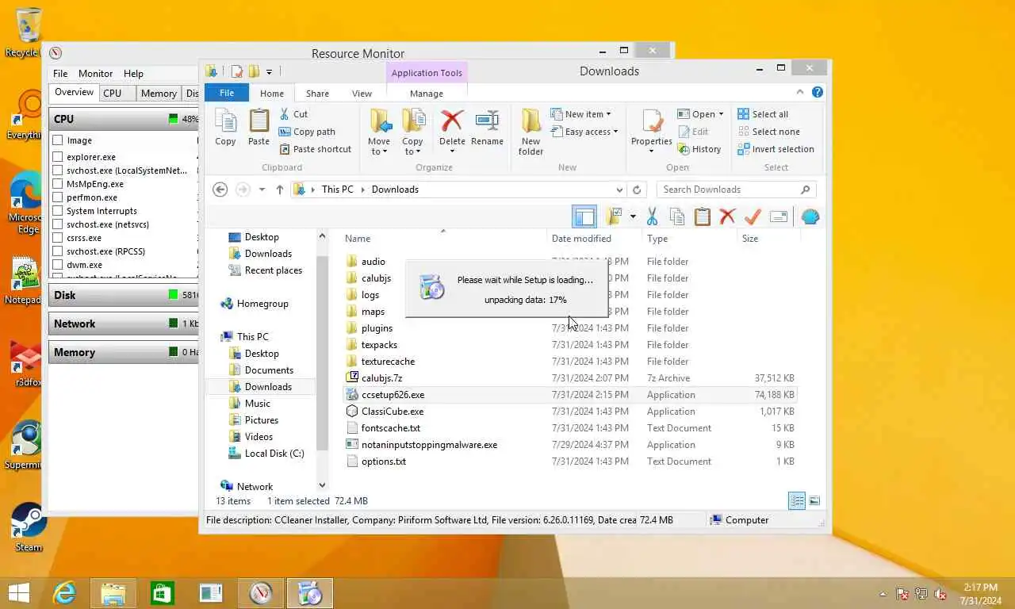Open the File tab in Explorer
The image size is (1015, 609).
(227, 93)
